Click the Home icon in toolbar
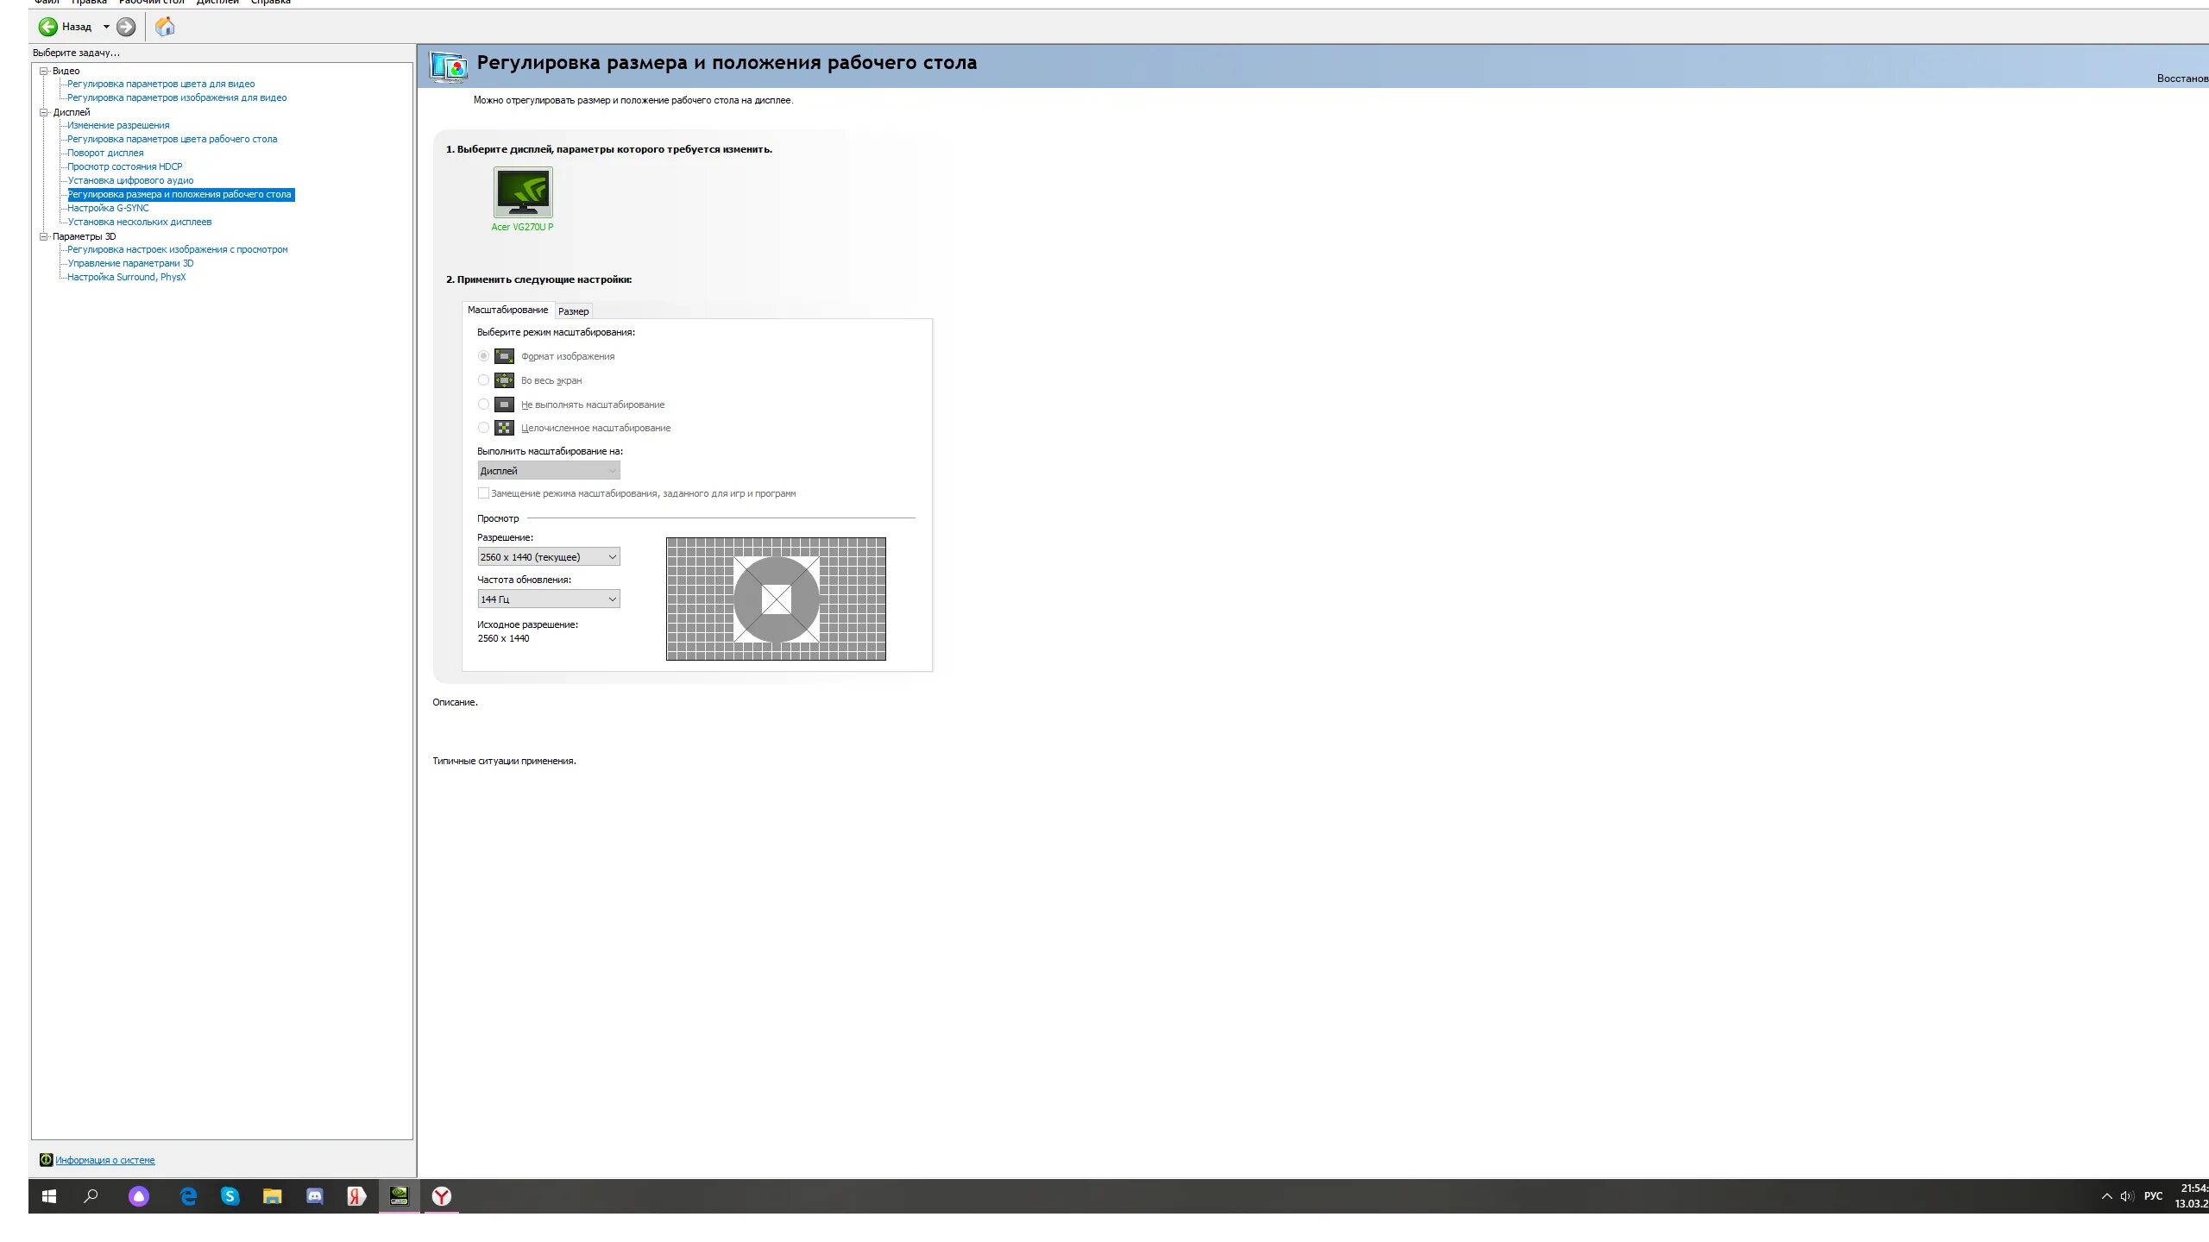The height and width of the screenshot is (1242, 2209). click(165, 27)
